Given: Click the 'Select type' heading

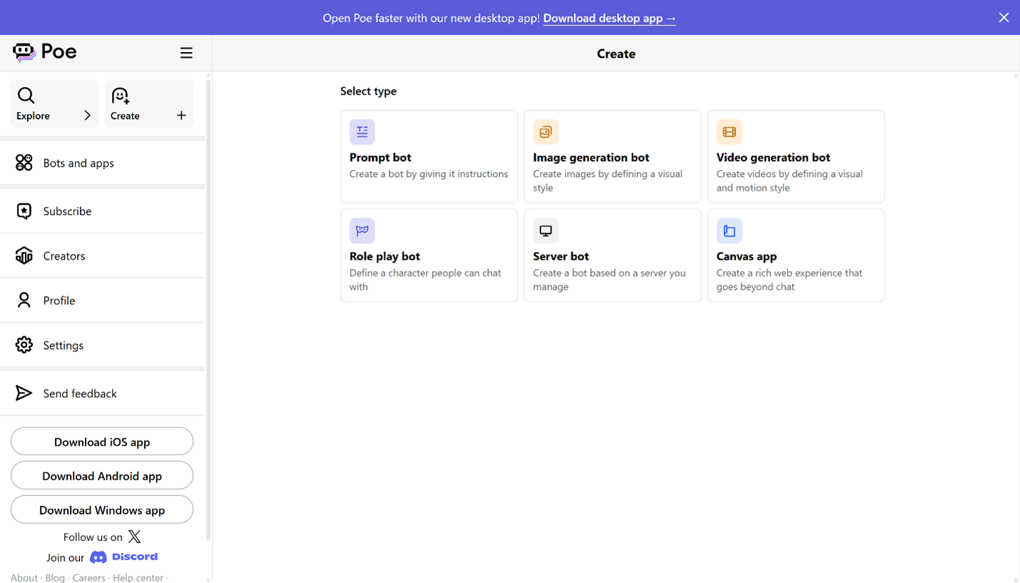Looking at the screenshot, I should click(x=368, y=91).
